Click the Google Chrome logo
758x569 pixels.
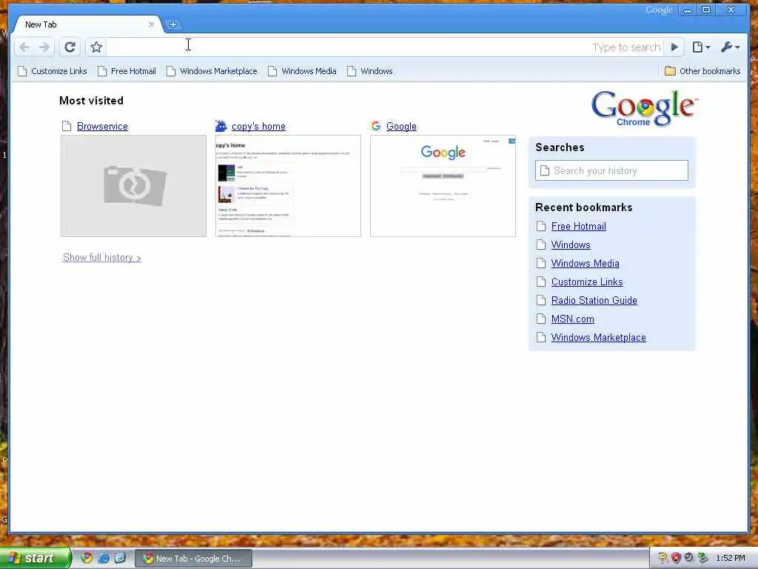click(x=645, y=108)
